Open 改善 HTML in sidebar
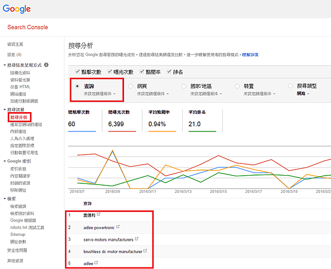Viewport: 331px width, 269px height. (20, 87)
